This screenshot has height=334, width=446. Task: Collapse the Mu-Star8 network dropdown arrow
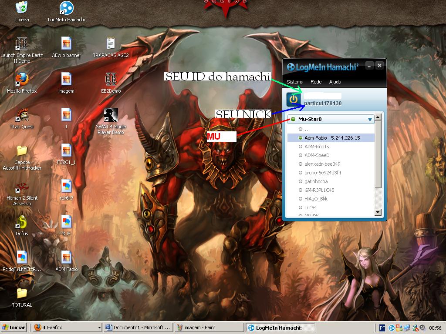coord(370,119)
